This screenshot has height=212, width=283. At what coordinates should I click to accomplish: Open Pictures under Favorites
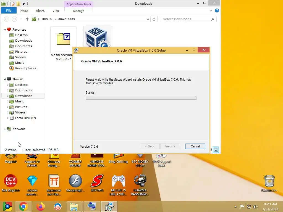click(x=21, y=52)
